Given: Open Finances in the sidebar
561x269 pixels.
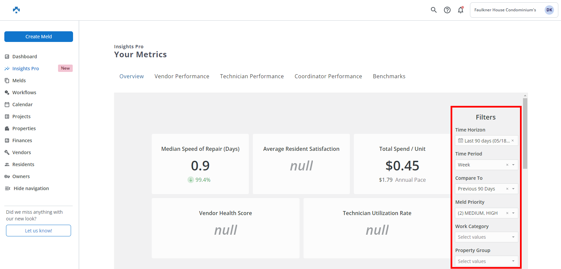Looking at the screenshot, I should point(22,140).
